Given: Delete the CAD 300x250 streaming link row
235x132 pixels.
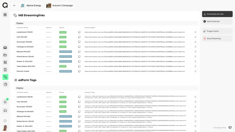Looking at the screenshot, I should coord(195,37).
